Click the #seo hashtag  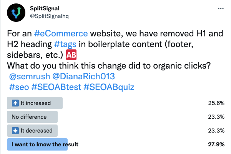click(x=19, y=87)
